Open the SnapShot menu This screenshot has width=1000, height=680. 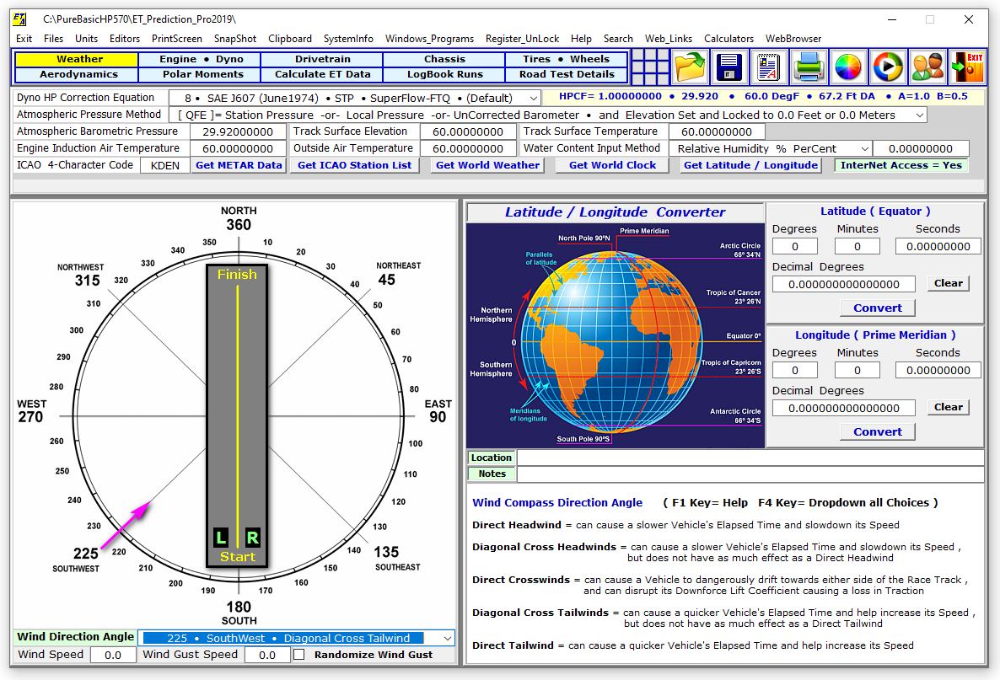pos(234,38)
